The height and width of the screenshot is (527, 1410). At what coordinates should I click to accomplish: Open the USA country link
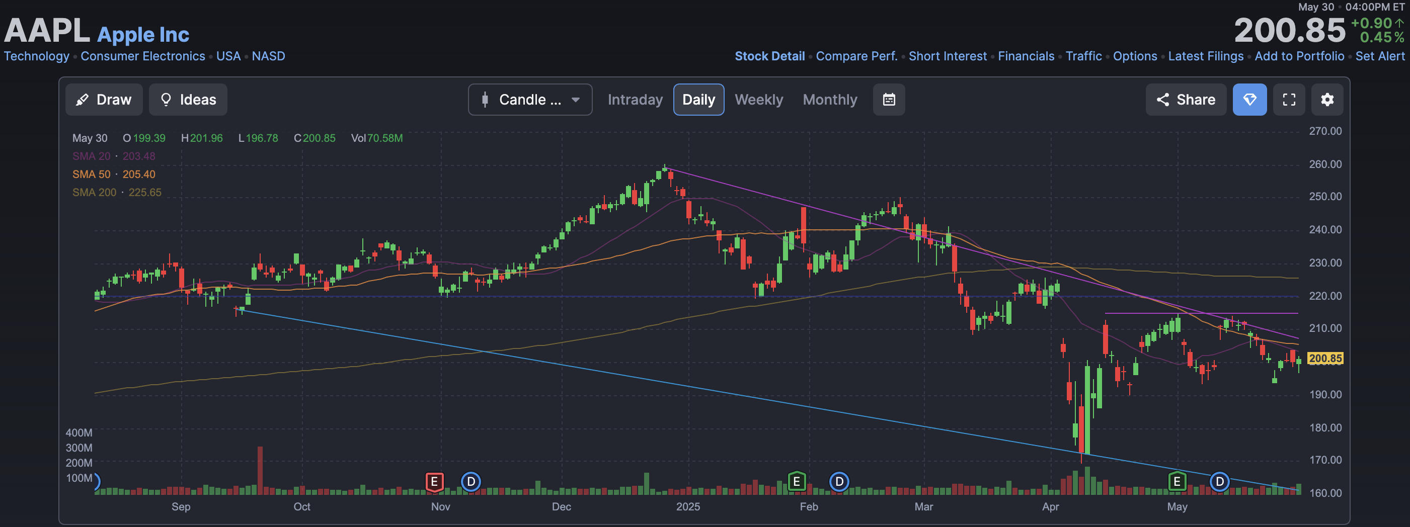point(228,56)
